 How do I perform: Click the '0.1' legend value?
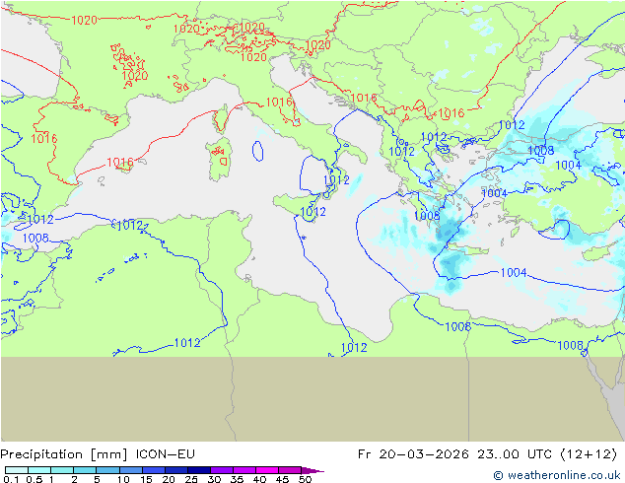pyautogui.click(x=11, y=479)
